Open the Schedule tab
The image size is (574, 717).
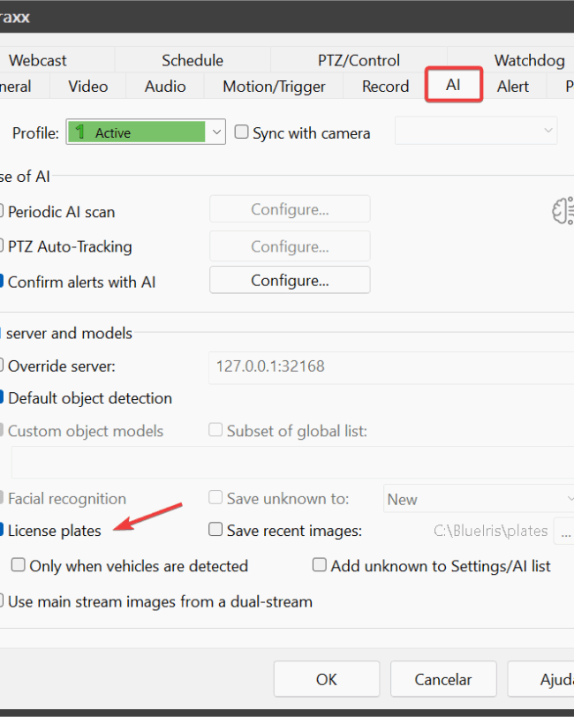(193, 60)
